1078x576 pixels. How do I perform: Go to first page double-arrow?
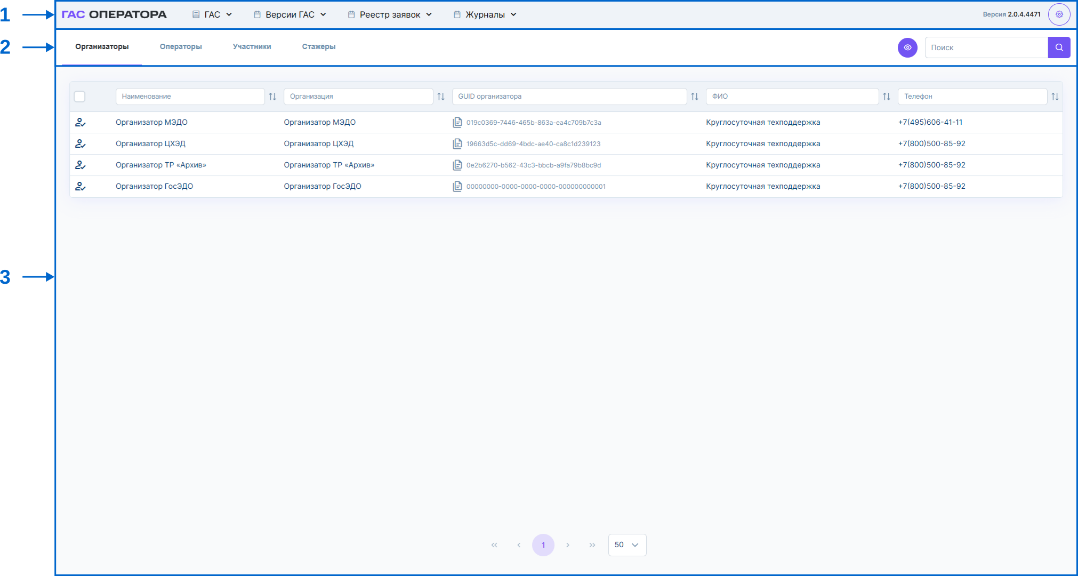[494, 545]
